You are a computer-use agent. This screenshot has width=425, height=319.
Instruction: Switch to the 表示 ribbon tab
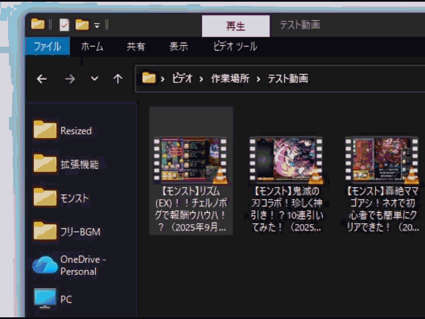pos(178,46)
